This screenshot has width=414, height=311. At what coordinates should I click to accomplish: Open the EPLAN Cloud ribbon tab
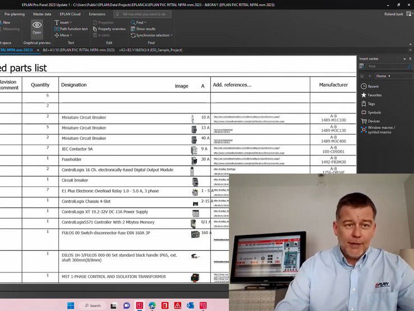coord(70,14)
